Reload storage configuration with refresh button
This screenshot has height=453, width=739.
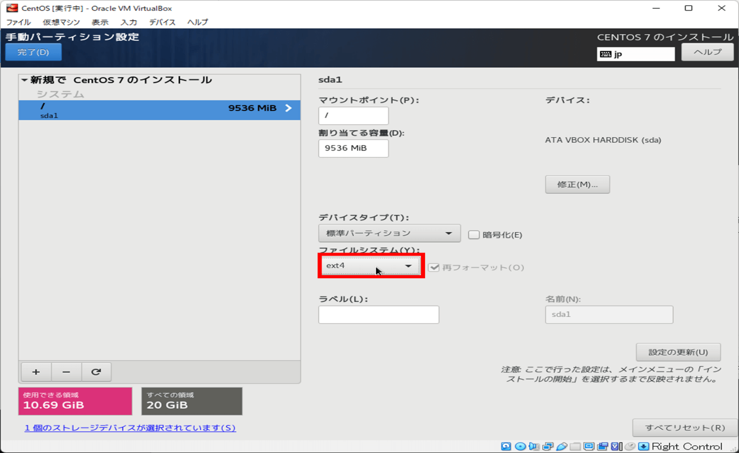96,372
